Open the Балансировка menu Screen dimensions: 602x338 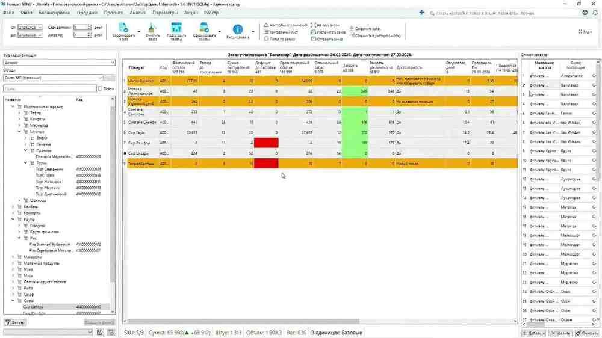tap(54, 13)
